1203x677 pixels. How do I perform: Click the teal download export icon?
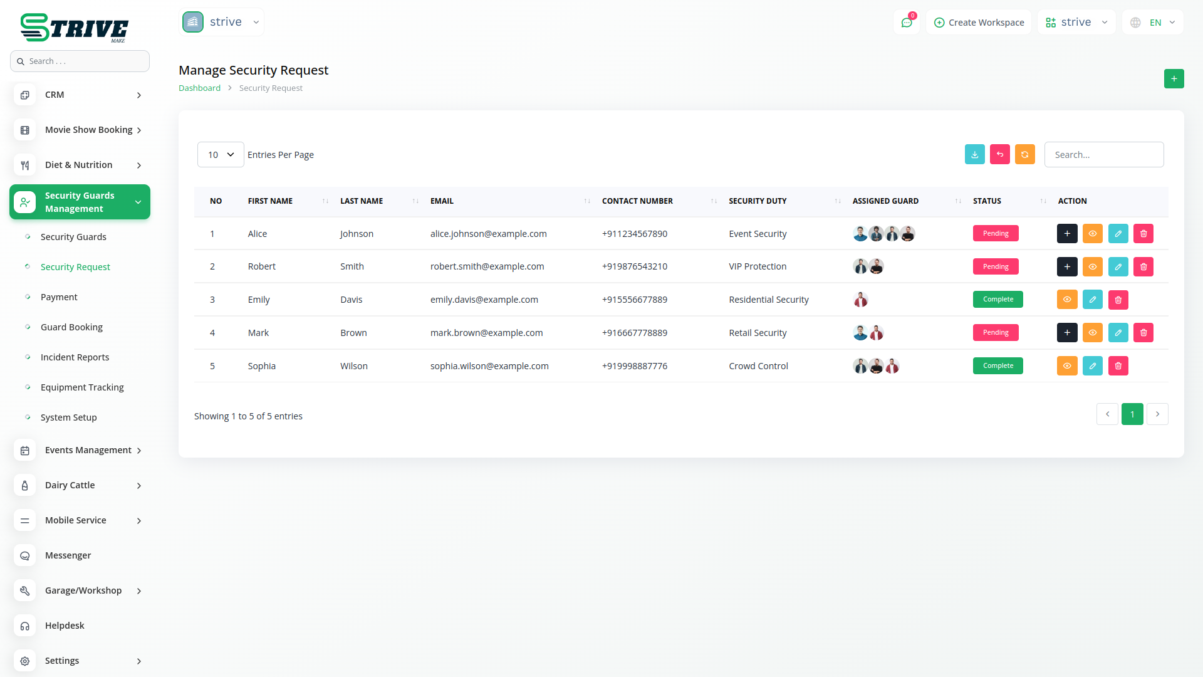tap(974, 155)
